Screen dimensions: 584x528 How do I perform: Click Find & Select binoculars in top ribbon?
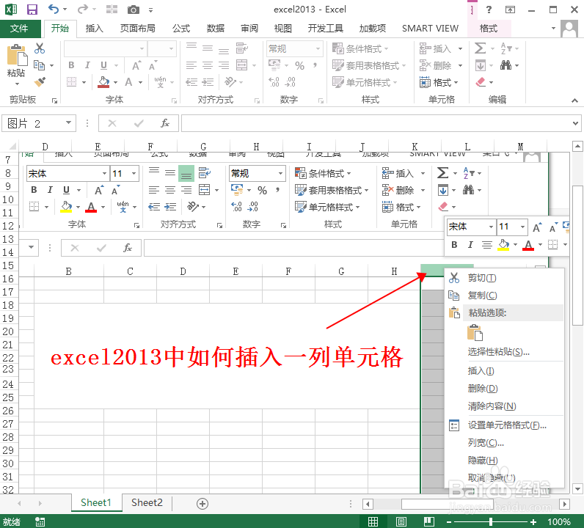505,65
